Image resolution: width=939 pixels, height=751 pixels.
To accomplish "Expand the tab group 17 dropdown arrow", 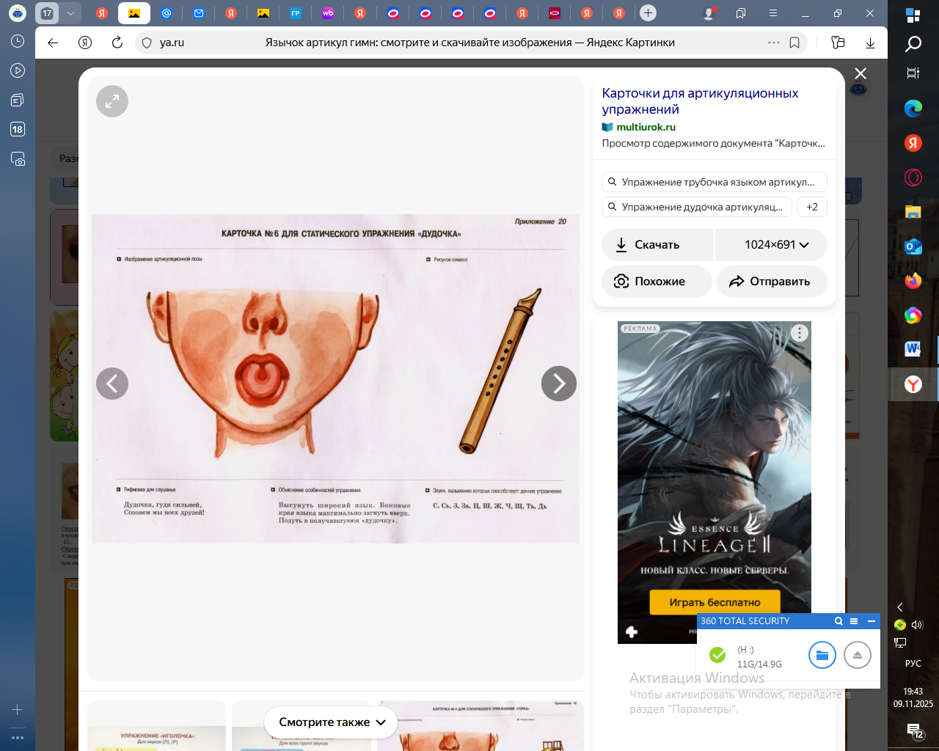I will 70,13.
